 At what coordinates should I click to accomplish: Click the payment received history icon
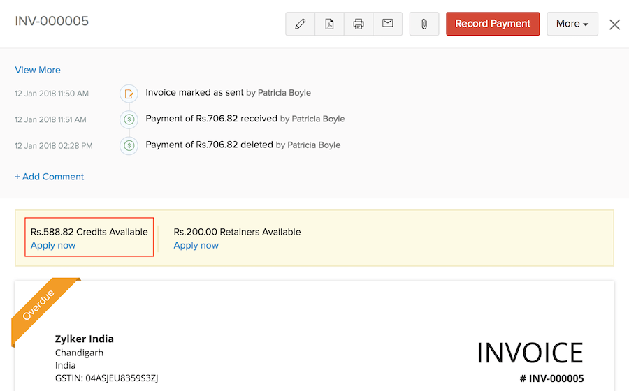(129, 119)
